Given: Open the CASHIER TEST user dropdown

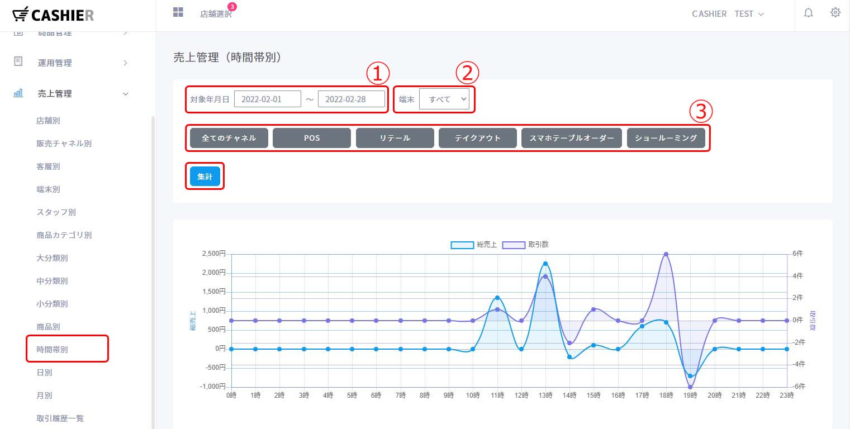Looking at the screenshot, I should click(x=728, y=13).
